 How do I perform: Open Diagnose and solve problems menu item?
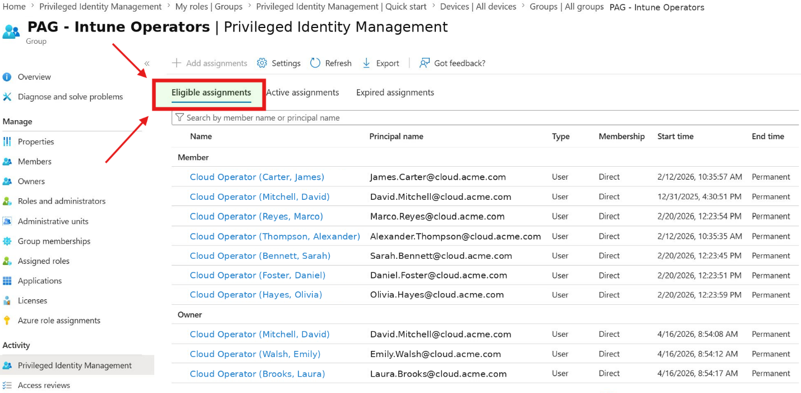pos(70,97)
